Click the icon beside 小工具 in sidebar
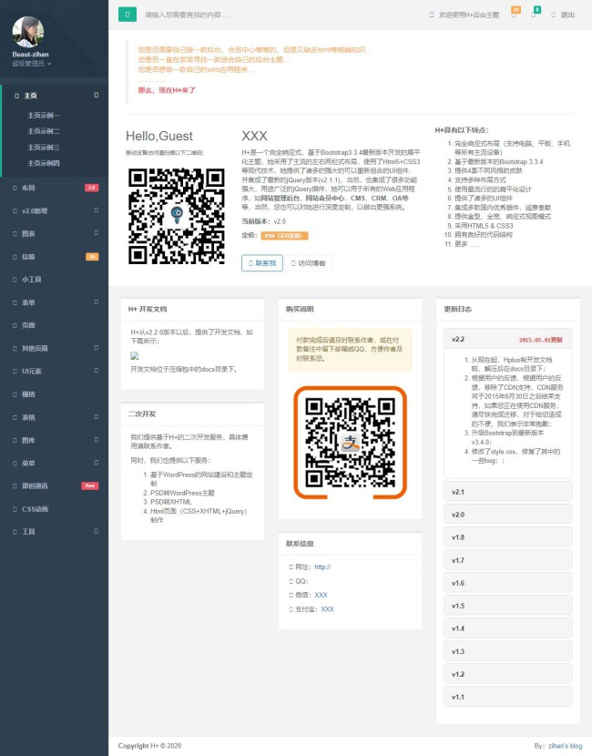The image size is (592, 756). (15, 279)
